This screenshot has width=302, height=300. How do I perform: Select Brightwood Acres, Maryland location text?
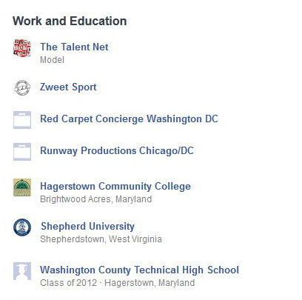(96, 199)
